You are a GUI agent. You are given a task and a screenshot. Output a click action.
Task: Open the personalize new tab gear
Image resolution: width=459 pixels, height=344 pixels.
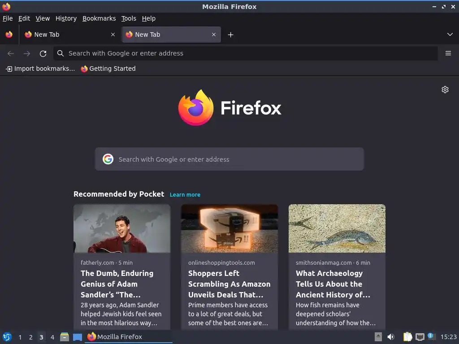coord(445,90)
